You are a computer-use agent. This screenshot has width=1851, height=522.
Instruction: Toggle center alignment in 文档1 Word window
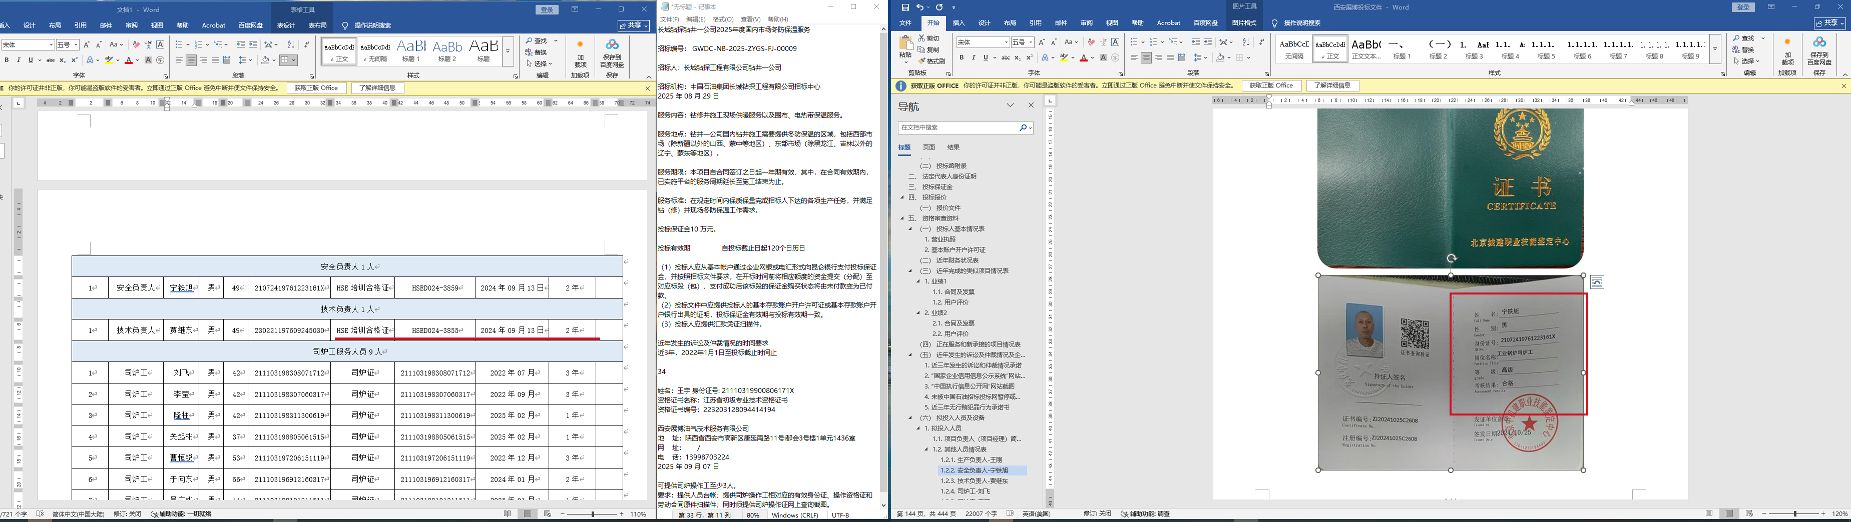(x=191, y=60)
